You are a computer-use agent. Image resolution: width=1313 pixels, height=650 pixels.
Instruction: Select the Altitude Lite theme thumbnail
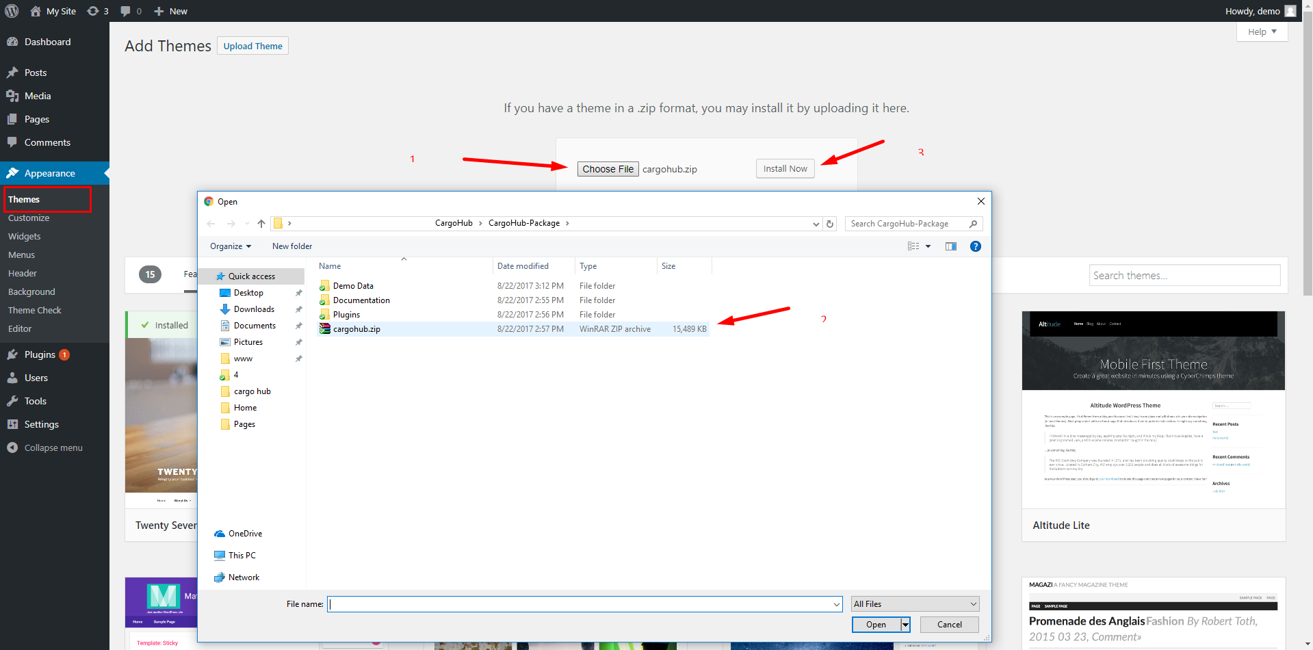[1154, 410]
